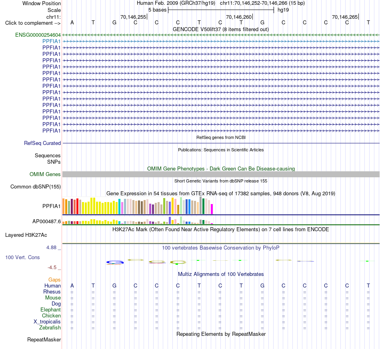This screenshot has width=380, height=349.
Task: Click the Elephant species label
Action: [x=50, y=310]
